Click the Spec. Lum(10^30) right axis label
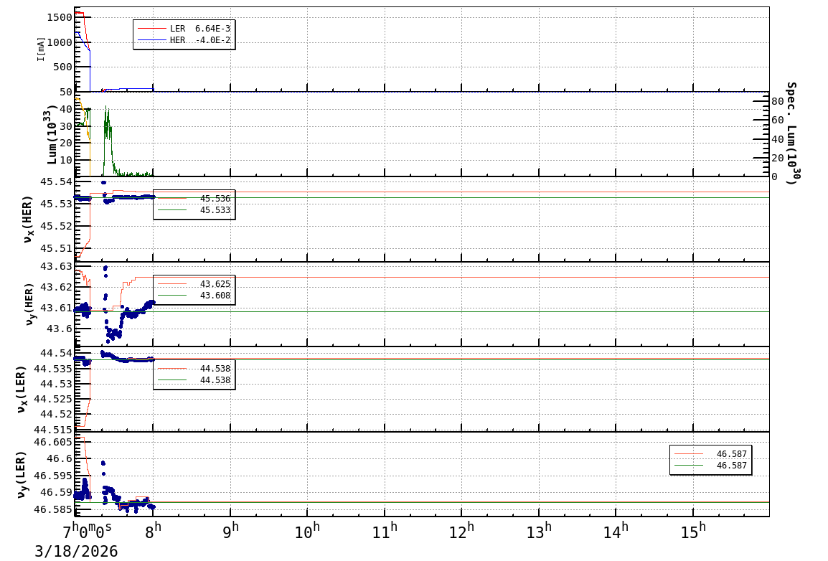Screen dimensions: 828x561 point(791,133)
